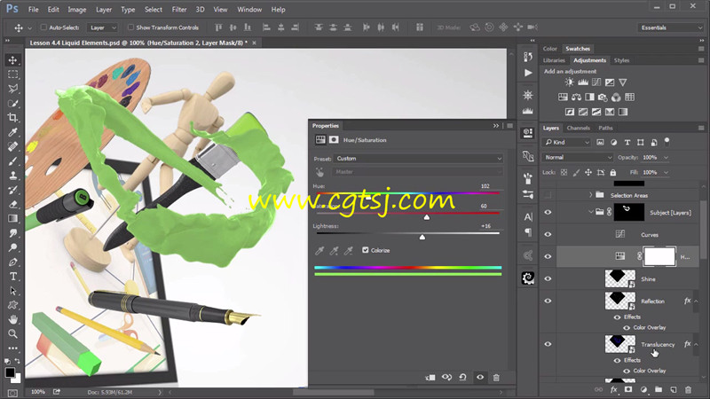Select the Eraser tool
710x399 pixels.
coord(12,204)
